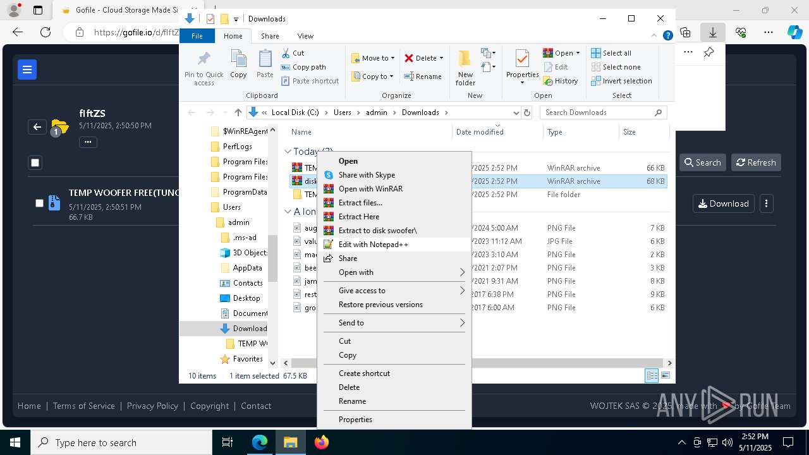809x455 pixels.
Task: Click Select none in ribbon
Action: pos(616,67)
